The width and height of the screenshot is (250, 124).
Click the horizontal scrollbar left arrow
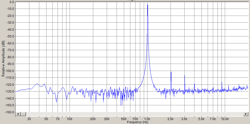click(x=18, y=114)
